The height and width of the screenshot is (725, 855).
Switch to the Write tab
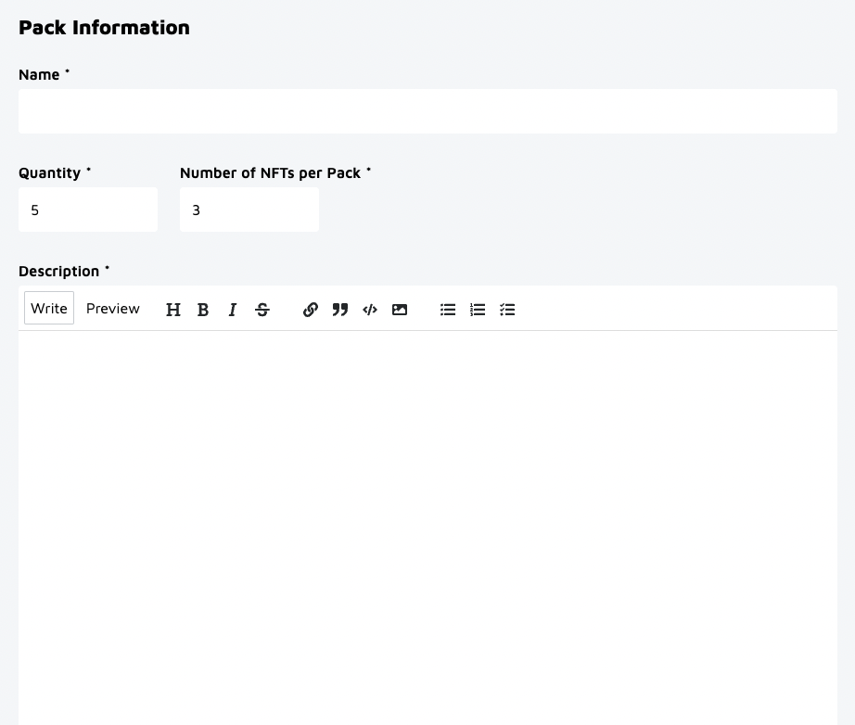(x=49, y=308)
